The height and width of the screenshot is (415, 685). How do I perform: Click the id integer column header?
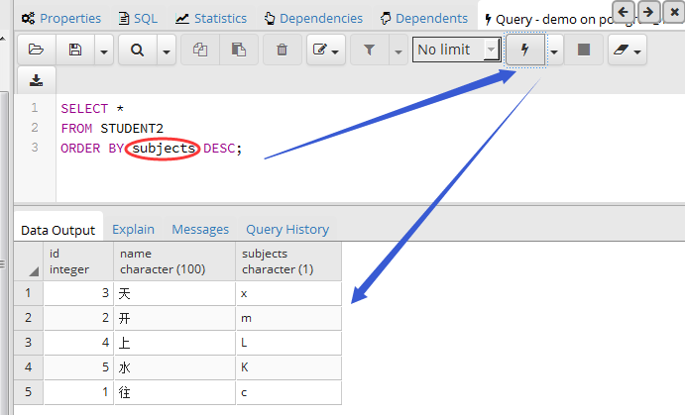(x=78, y=261)
